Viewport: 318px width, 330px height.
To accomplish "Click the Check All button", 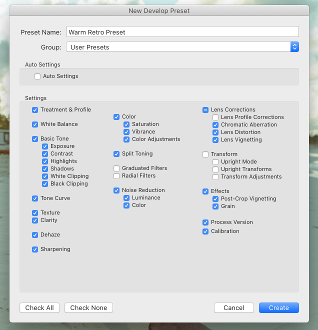I will point(39,307).
